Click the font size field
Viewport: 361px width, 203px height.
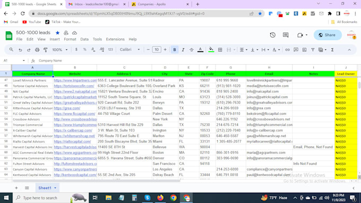click(157, 49)
